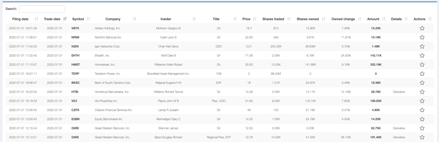Click the Search input field
Viewport: 439px width, 142px height.
[x=42, y=9]
